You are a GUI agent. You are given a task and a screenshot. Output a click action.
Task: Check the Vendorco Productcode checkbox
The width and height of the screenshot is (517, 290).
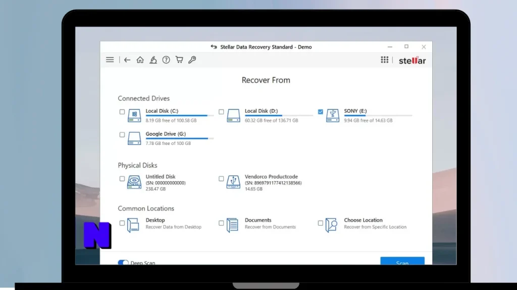coord(221,179)
